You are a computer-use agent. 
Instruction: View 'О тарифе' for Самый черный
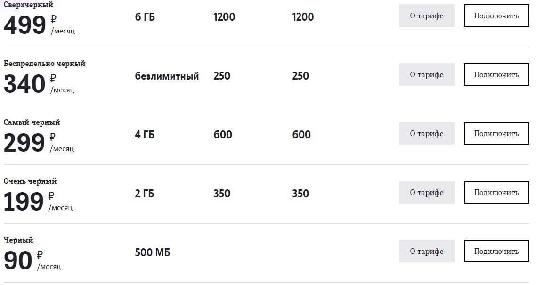pos(427,133)
